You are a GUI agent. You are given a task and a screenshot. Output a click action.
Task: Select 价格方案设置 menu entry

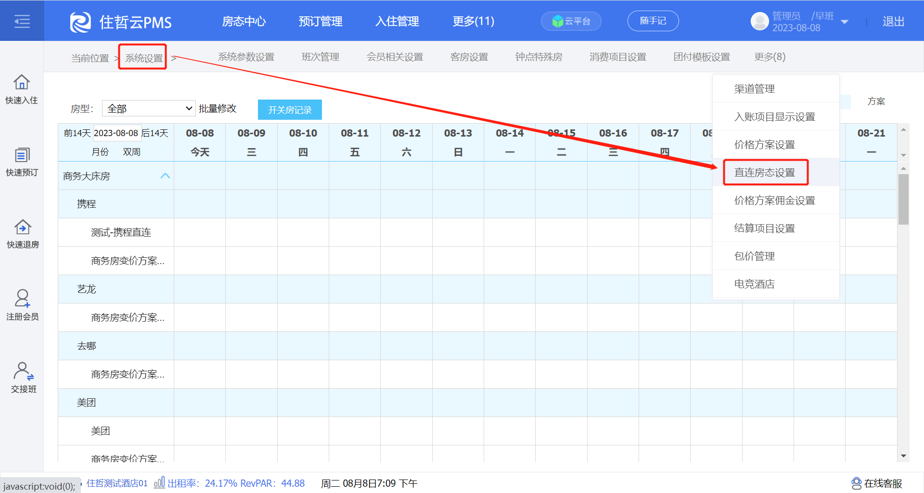(776, 144)
